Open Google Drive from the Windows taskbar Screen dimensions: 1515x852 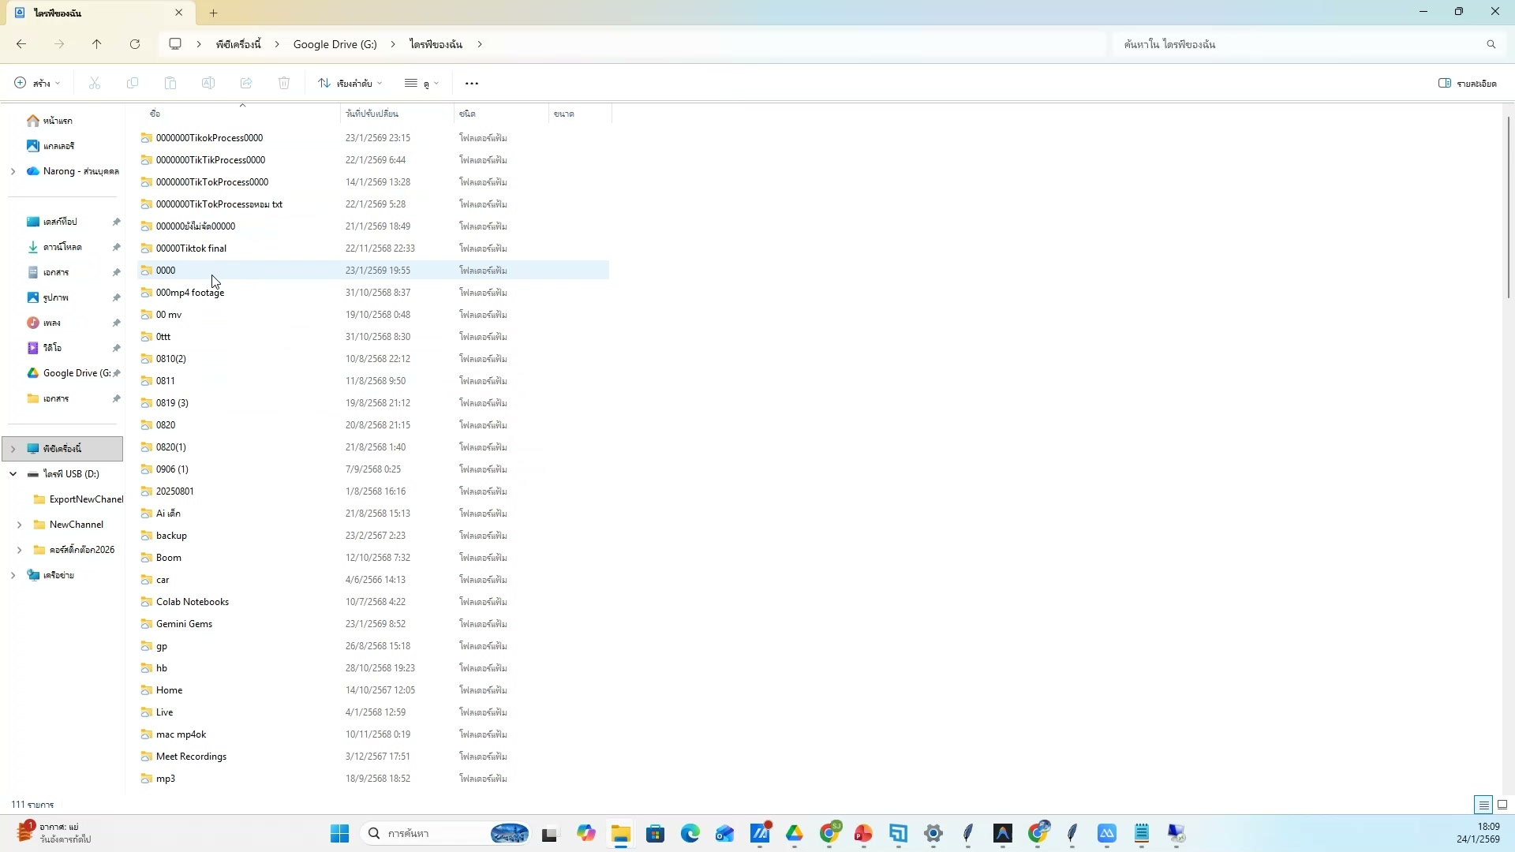pos(795,834)
